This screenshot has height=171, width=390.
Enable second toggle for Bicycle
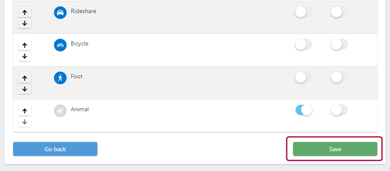pyautogui.click(x=339, y=45)
